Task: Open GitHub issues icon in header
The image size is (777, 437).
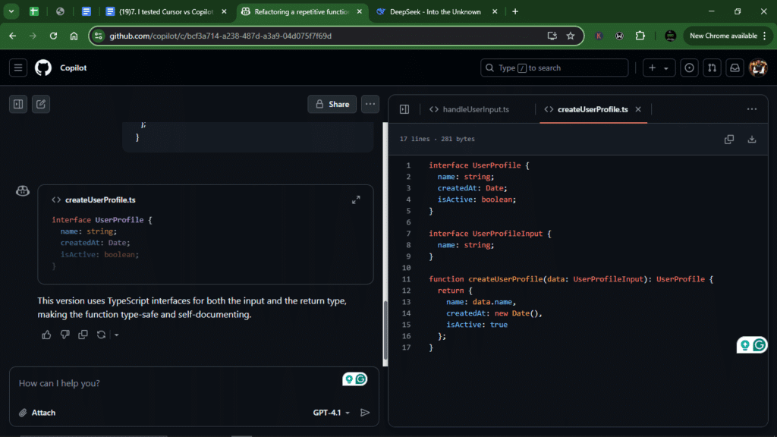Action: [689, 68]
